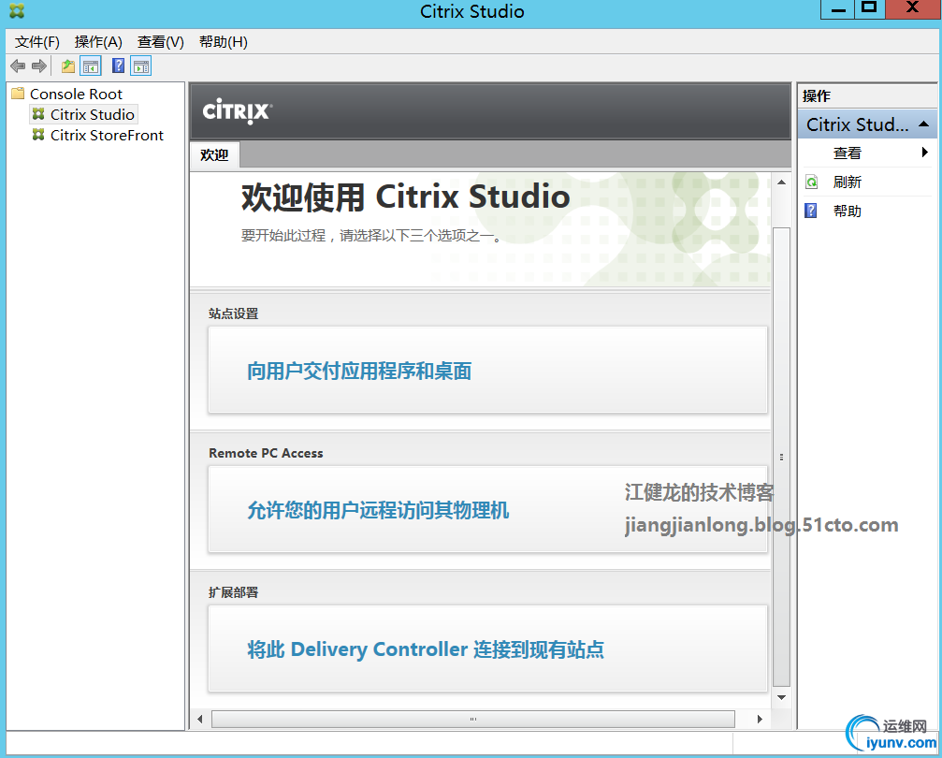Click the vertical scrollbar up arrow
942x758 pixels.
[x=781, y=182]
